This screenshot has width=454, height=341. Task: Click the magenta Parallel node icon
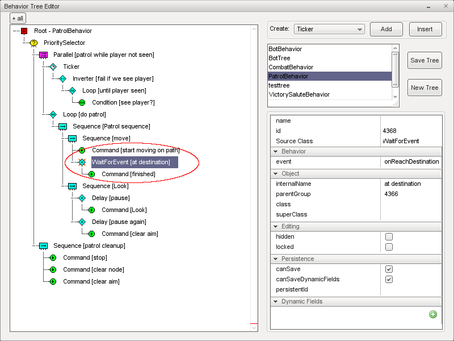click(43, 55)
